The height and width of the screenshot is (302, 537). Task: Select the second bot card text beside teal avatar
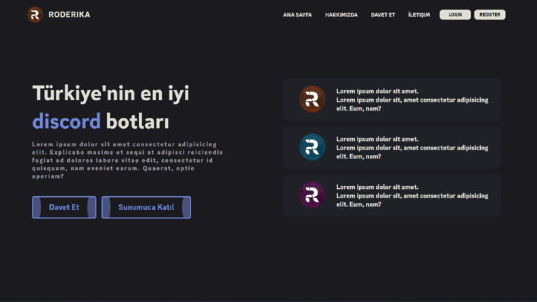pos(412,148)
